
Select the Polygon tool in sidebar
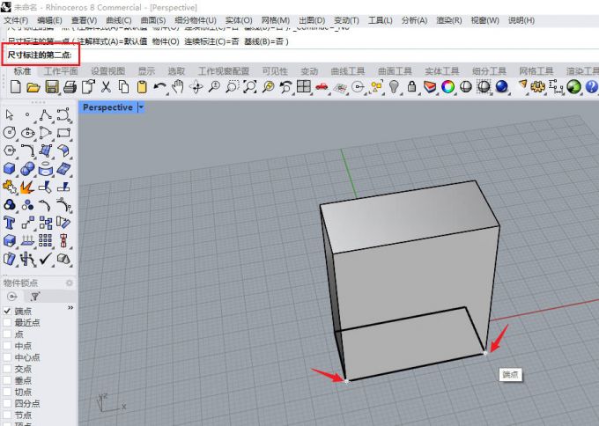tap(10, 151)
